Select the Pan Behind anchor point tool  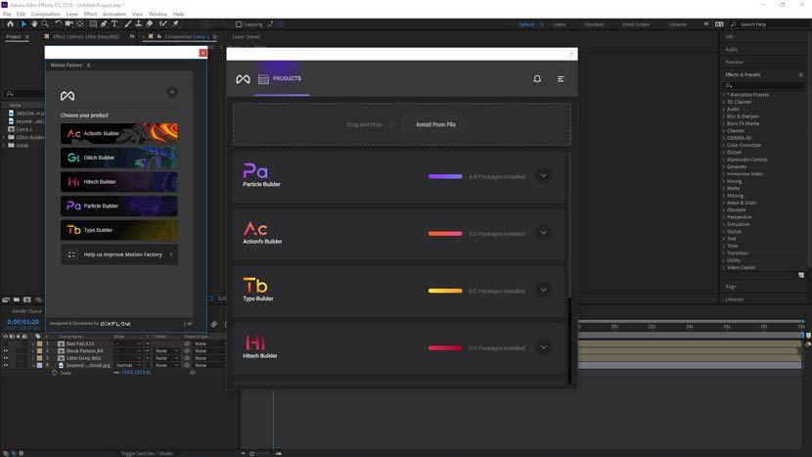coord(80,23)
